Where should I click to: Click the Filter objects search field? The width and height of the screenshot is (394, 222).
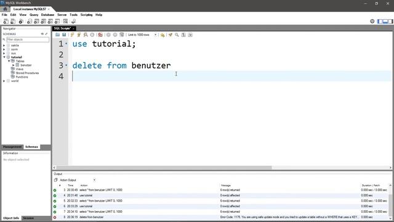click(x=28, y=39)
